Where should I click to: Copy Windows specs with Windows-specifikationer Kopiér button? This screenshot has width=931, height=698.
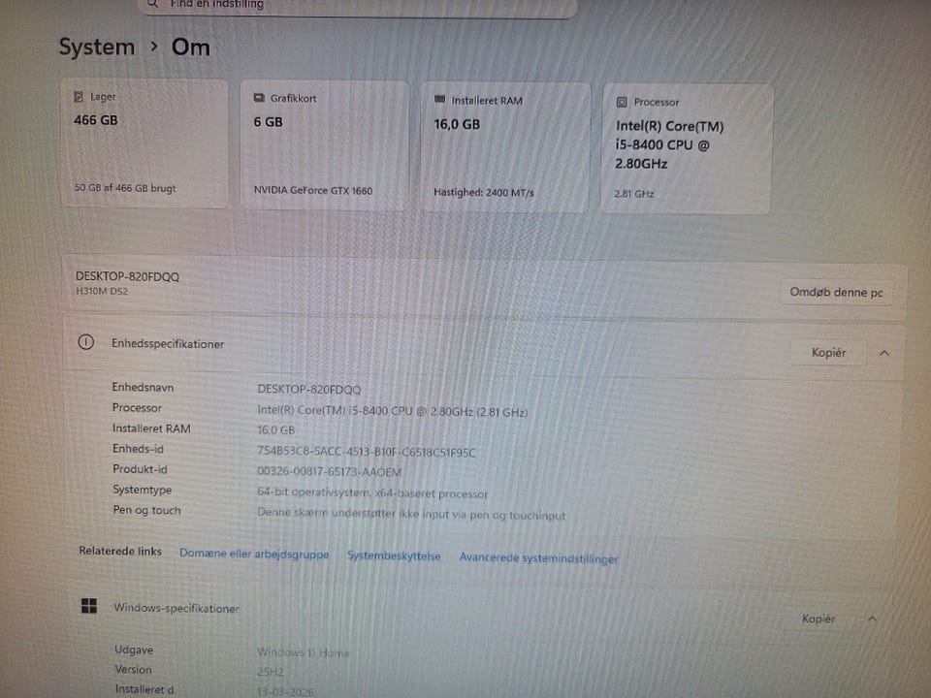pyautogui.click(x=819, y=619)
